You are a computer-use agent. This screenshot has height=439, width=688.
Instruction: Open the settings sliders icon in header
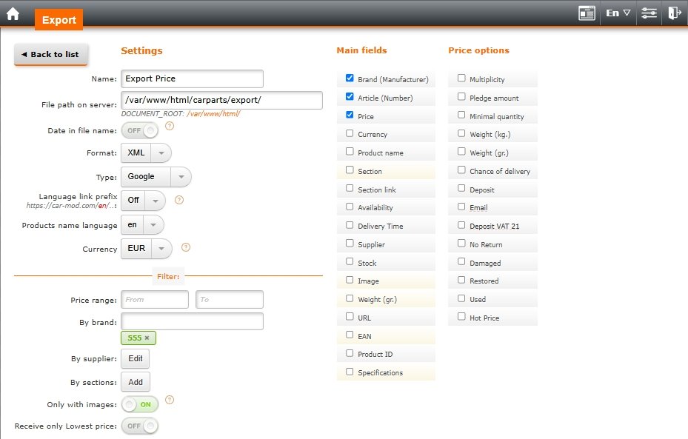click(x=649, y=13)
